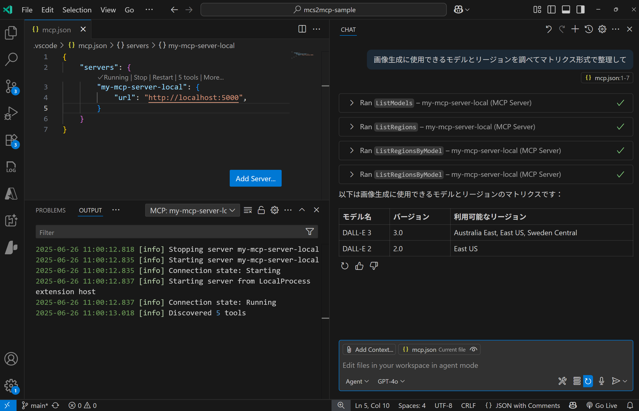Mark chat response as helpful
The width and height of the screenshot is (639, 411).
coord(359,266)
